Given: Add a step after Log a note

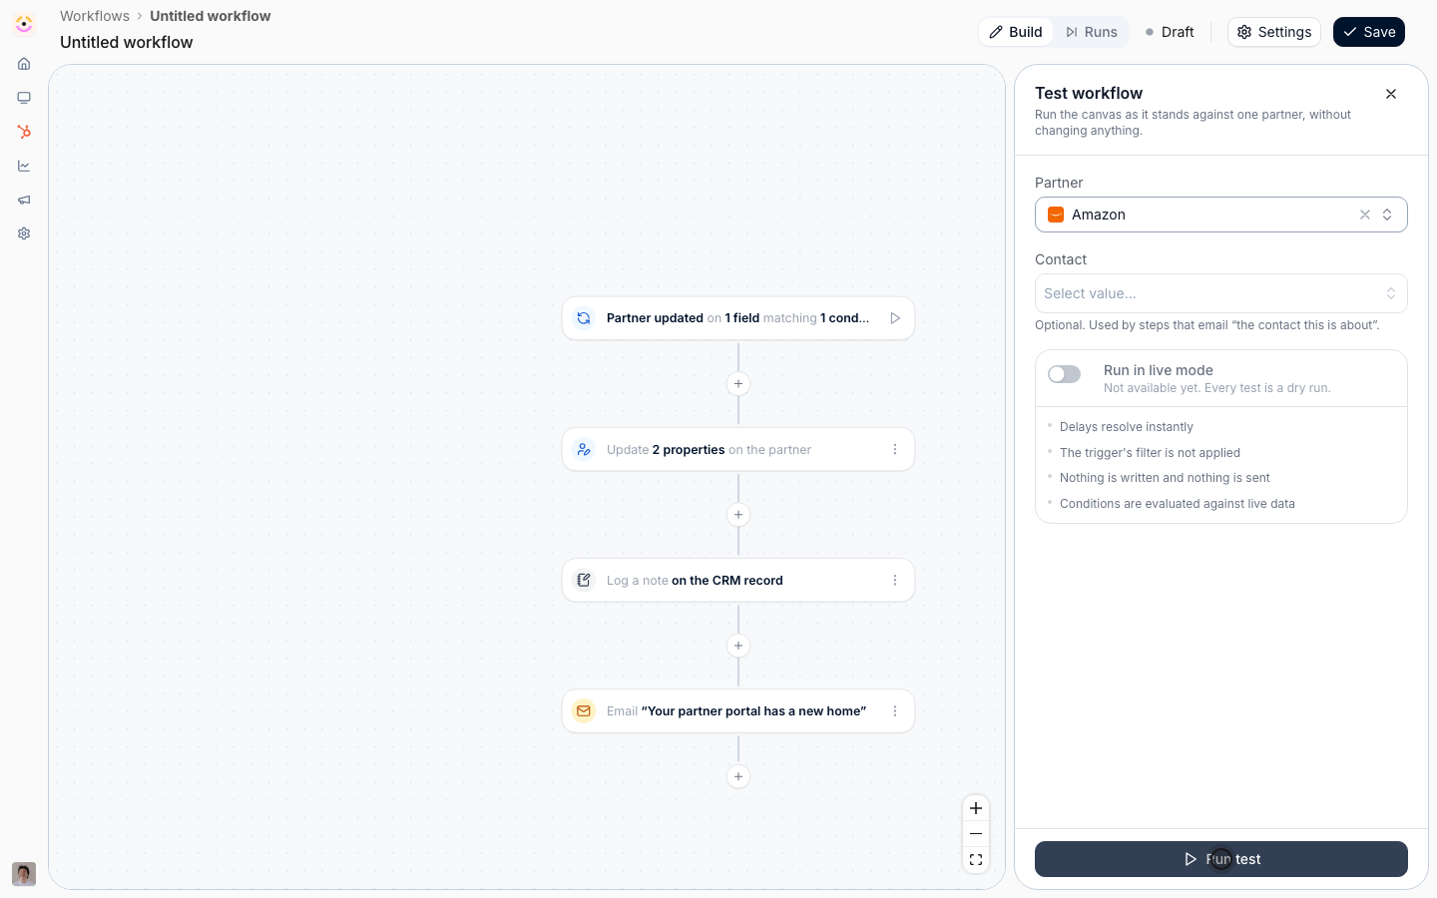Looking at the screenshot, I should 738,646.
